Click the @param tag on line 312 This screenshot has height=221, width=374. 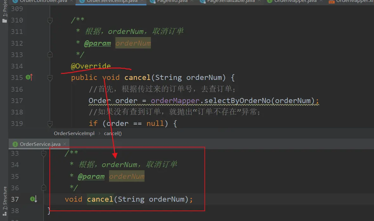[98, 43]
